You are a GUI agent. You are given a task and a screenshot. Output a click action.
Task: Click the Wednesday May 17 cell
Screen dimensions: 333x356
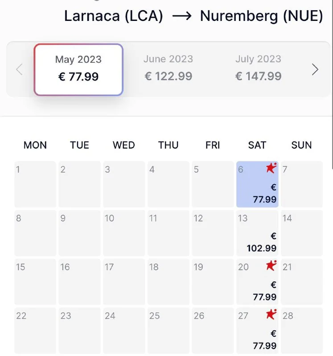click(x=124, y=282)
